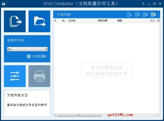The height and width of the screenshot is (121, 164).
Task: Click the Add Documents tile icon
Action: (x=15, y=21)
